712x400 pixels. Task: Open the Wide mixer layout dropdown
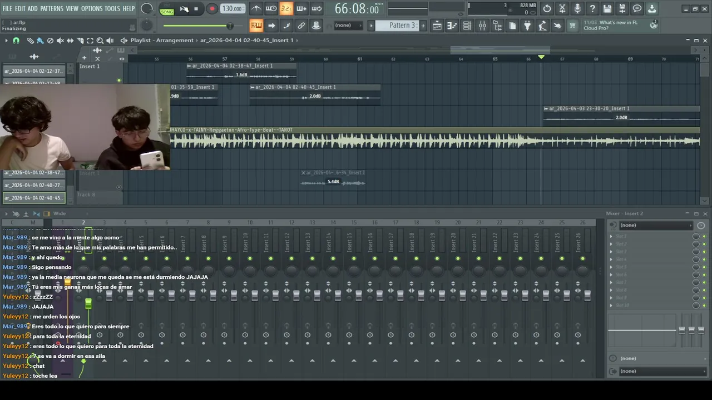click(60, 213)
